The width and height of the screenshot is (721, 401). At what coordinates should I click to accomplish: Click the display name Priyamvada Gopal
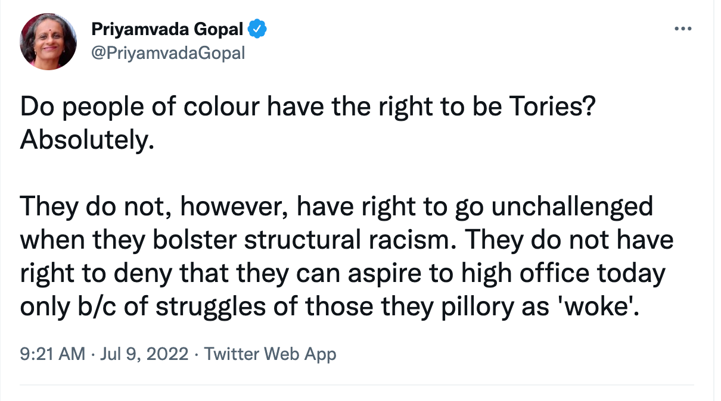click(x=166, y=29)
